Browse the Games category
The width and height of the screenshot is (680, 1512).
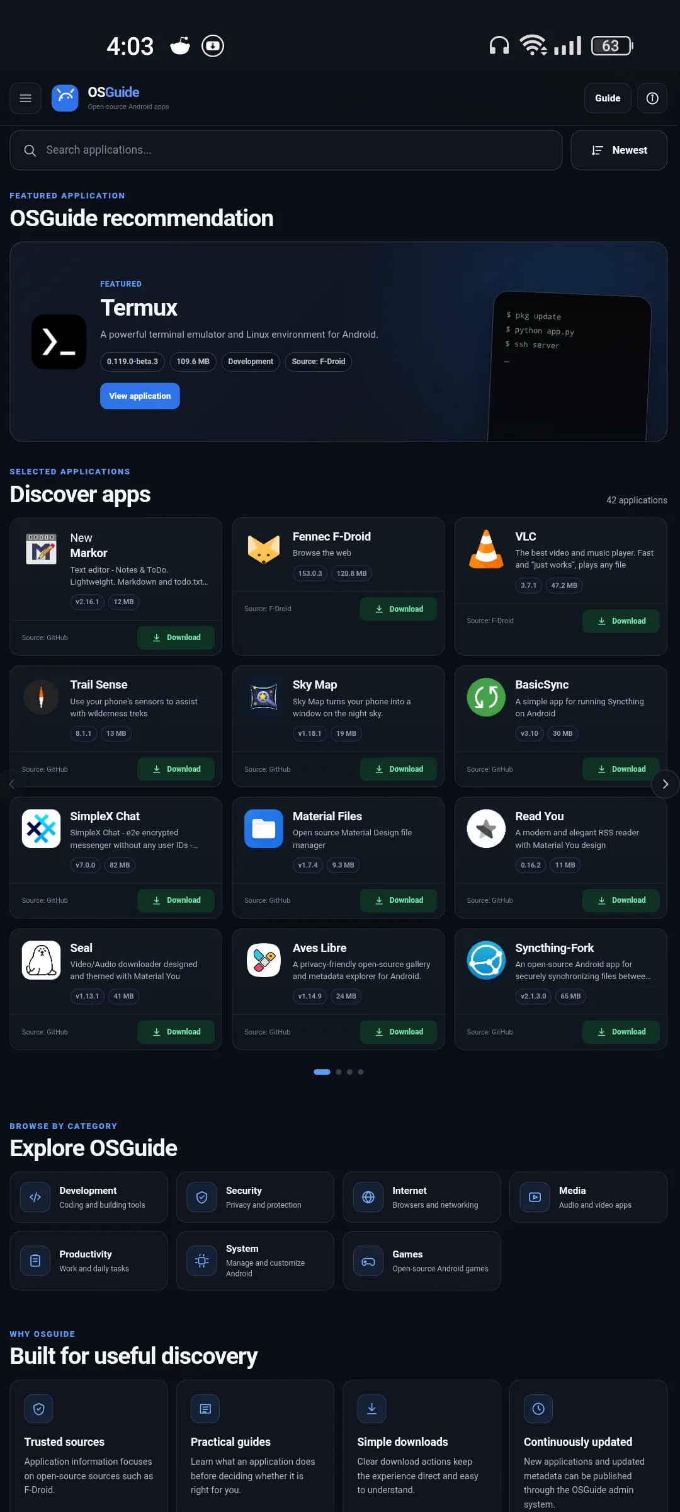[422, 1261]
